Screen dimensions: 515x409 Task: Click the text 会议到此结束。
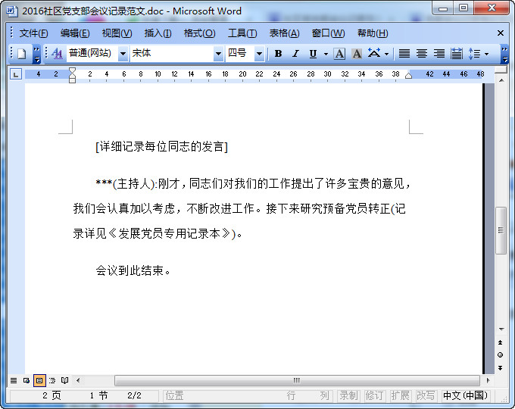click(x=133, y=270)
